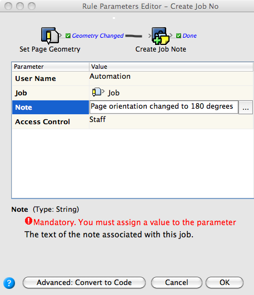Open help with the blue question mark

(x=9, y=283)
